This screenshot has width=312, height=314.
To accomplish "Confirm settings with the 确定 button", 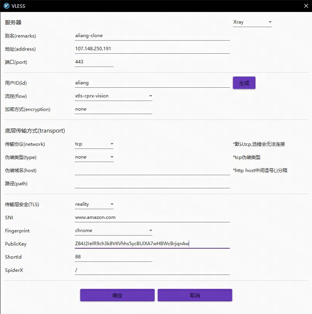I will click(x=117, y=295).
